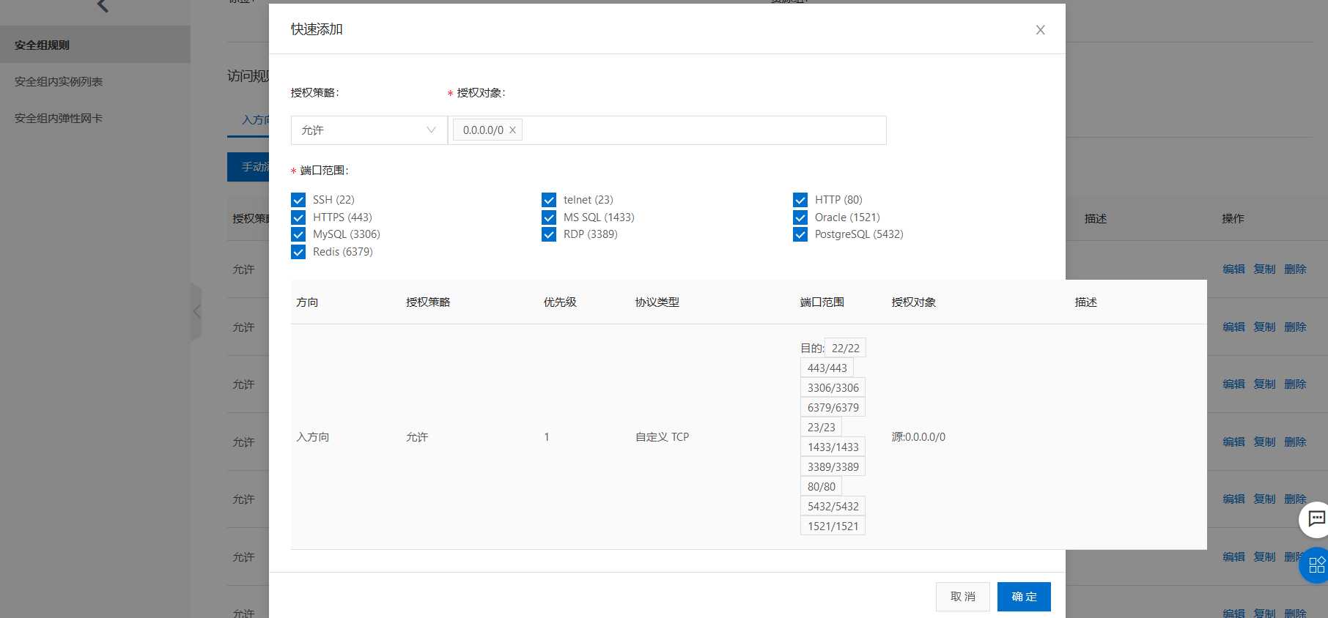Uncheck the telnet (23) checkbox
The height and width of the screenshot is (618, 1328).
(549, 200)
